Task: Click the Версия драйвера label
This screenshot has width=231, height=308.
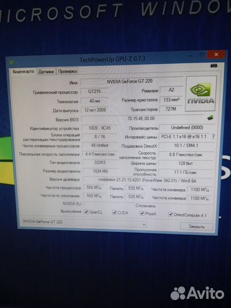Action: (64, 179)
